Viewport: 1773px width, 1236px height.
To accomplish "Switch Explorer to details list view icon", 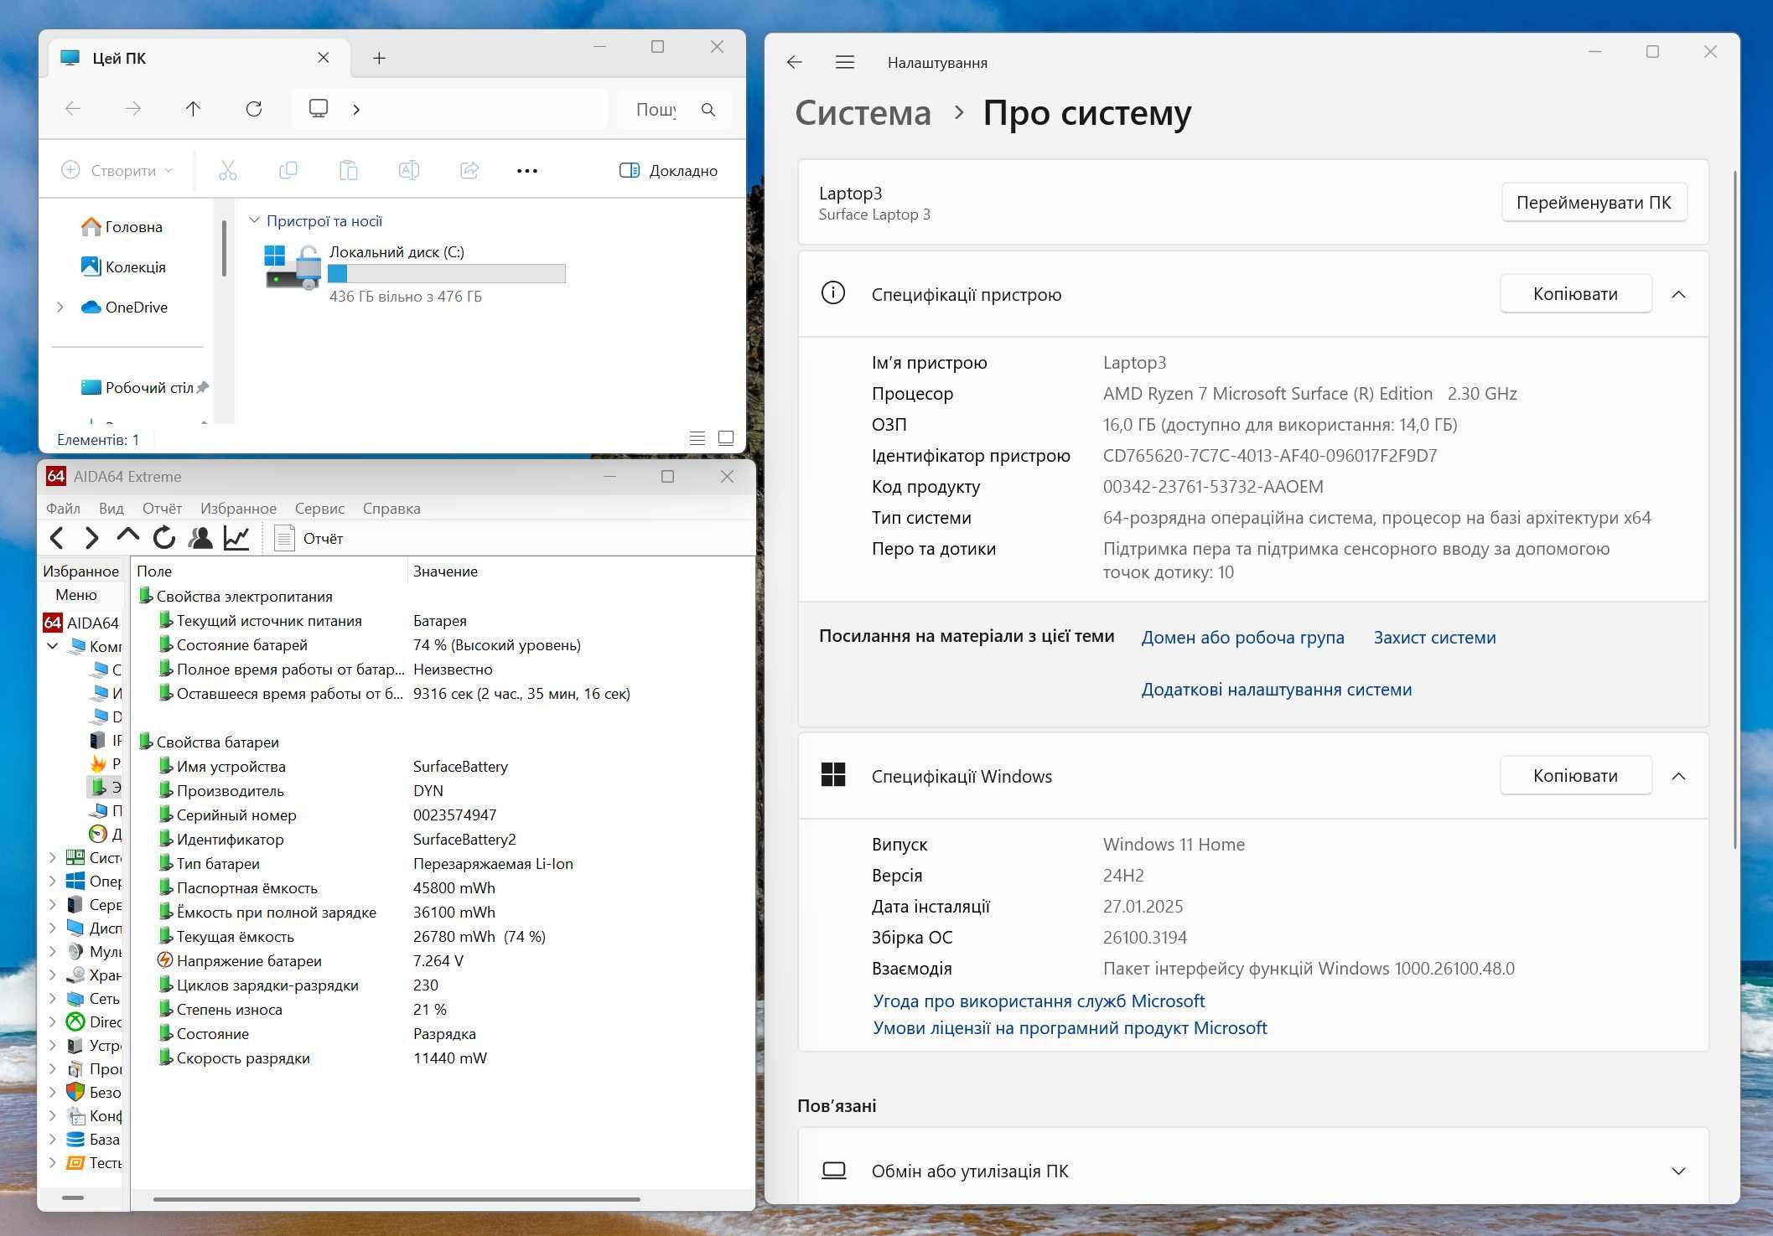I will point(697,437).
